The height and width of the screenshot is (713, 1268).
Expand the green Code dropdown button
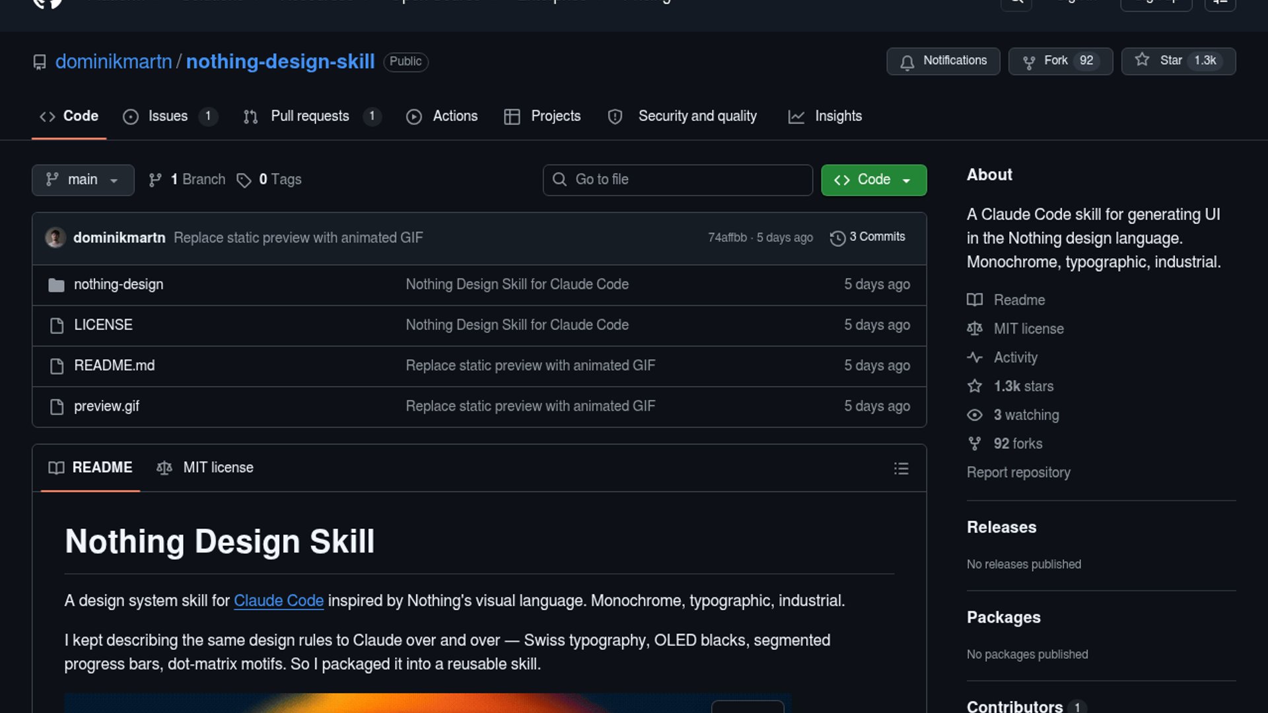[x=873, y=180]
